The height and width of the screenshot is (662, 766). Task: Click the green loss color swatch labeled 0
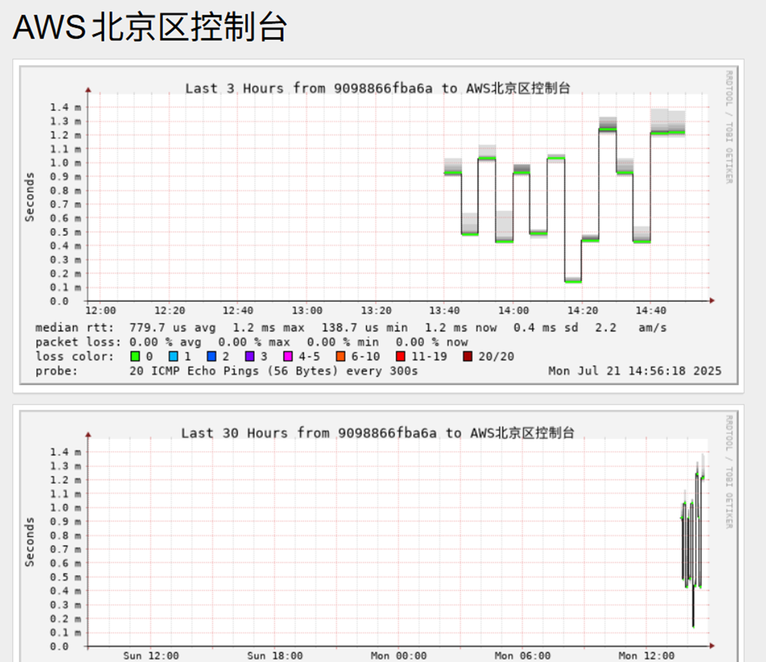coord(135,357)
